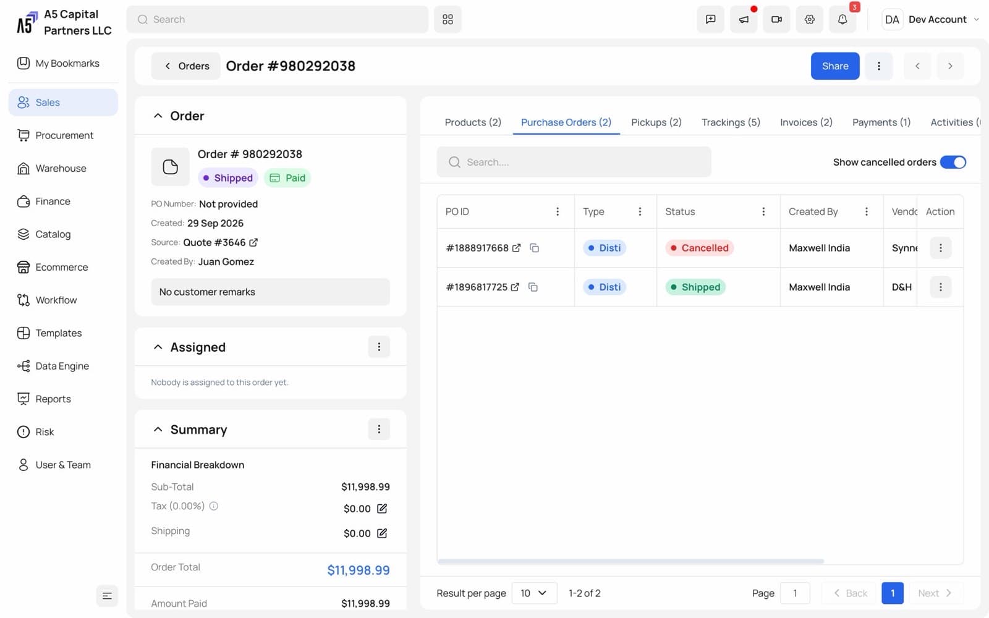Open Data Engine in the sidebar
This screenshot has width=989, height=618.
point(63,366)
